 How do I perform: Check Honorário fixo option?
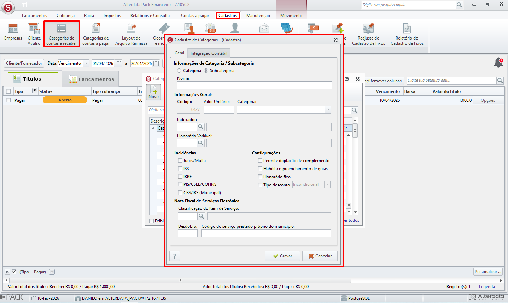pos(260,177)
